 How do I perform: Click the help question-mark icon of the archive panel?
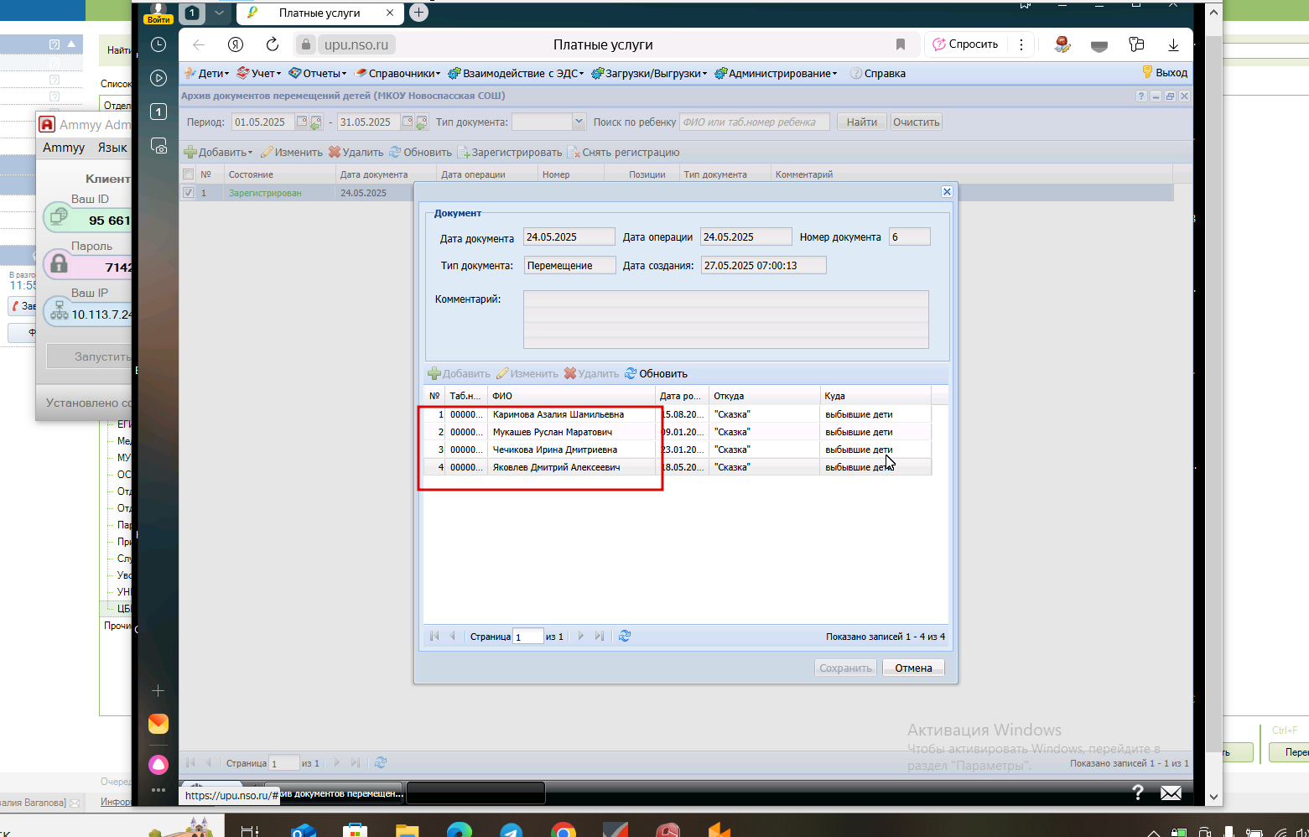pyautogui.click(x=1141, y=96)
